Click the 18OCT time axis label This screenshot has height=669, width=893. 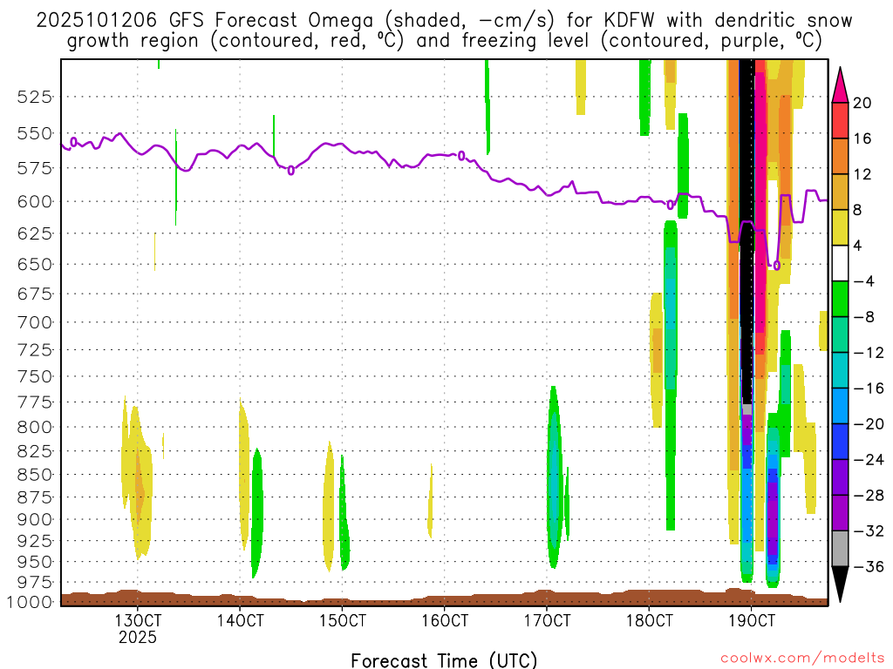[649, 620]
